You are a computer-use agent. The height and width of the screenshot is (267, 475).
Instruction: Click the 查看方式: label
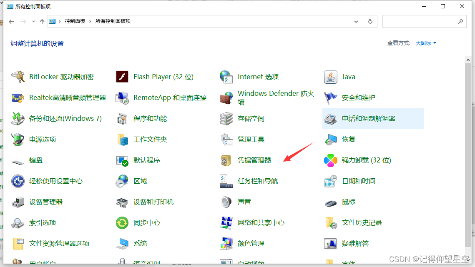point(399,43)
